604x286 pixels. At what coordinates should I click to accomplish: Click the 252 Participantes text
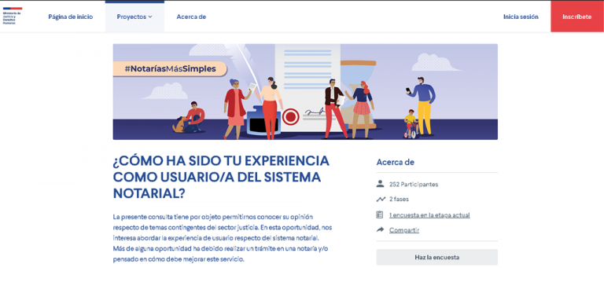[414, 185]
